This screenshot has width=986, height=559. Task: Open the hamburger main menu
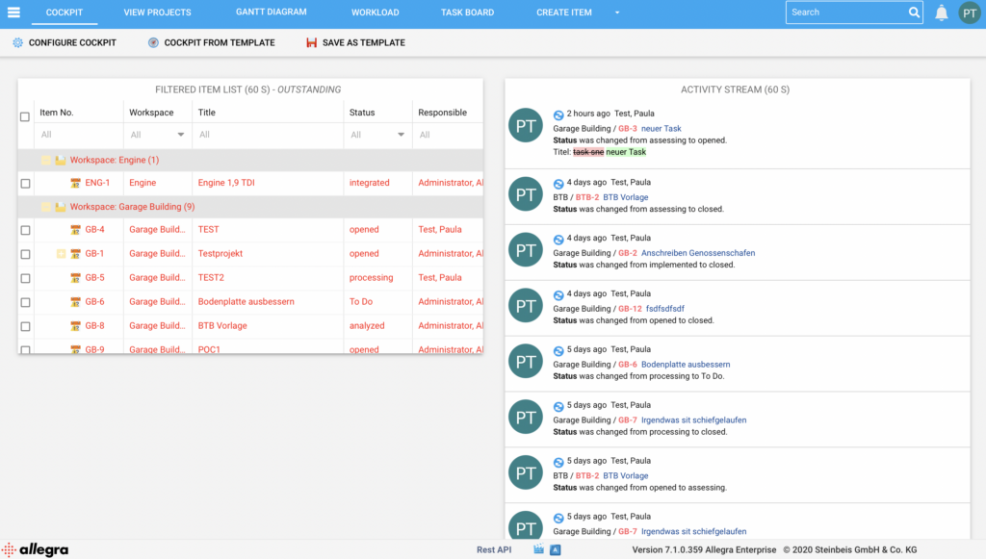tap(13, 13)
